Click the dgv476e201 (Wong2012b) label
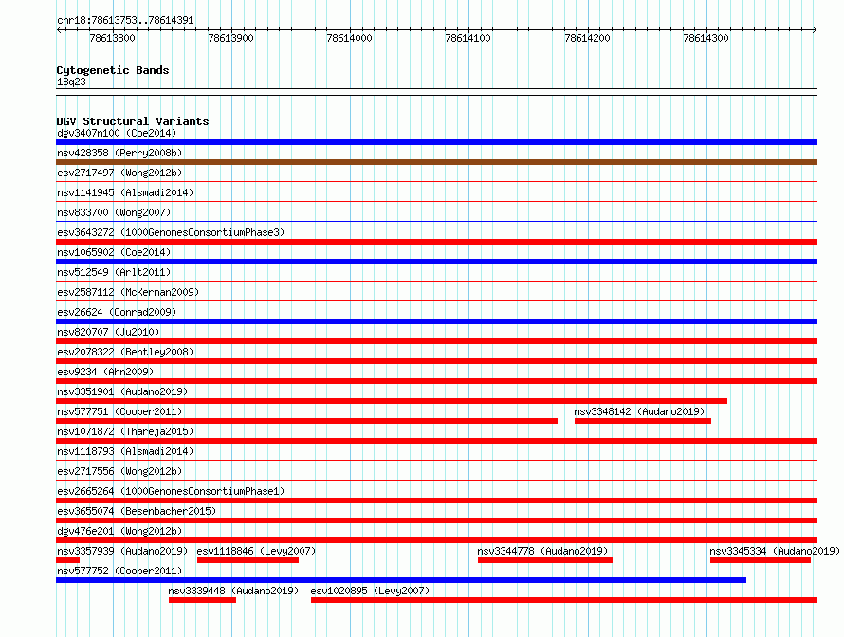844x637 pixels. (x=119, y=531)
